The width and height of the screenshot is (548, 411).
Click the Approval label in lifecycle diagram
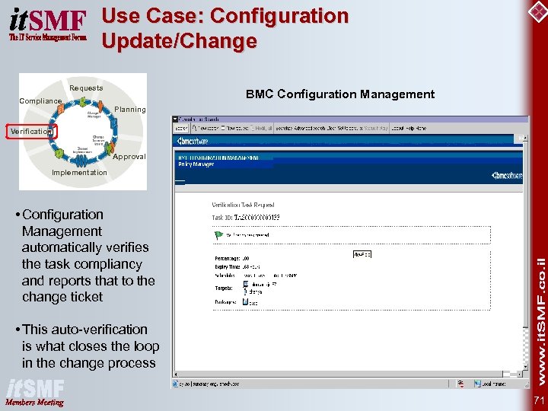pos(129,157)
